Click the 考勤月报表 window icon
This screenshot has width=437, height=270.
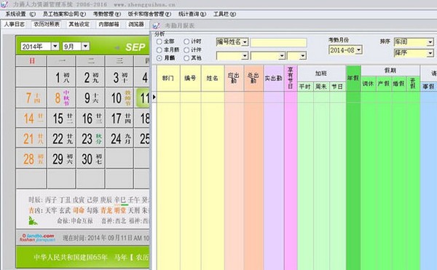pos(156,25)
